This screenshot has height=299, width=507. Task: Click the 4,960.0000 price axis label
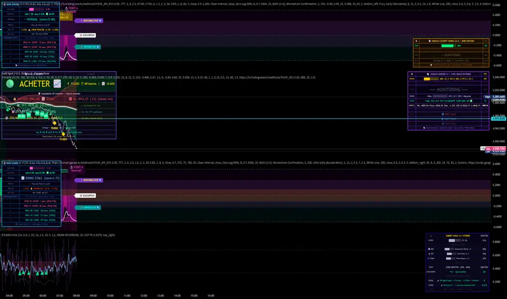click(x=499, y=128)
